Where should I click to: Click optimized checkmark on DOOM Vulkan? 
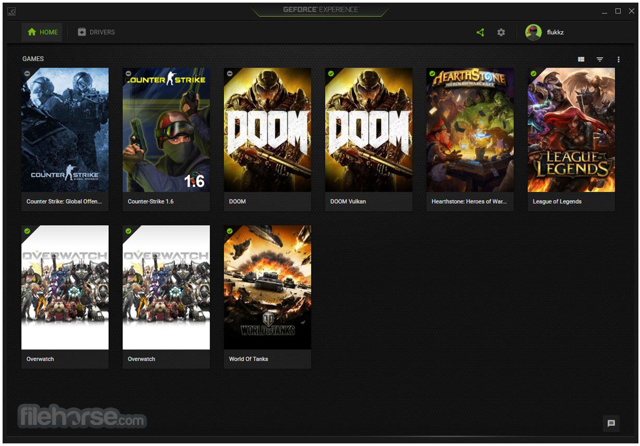[x=331, y=73]
